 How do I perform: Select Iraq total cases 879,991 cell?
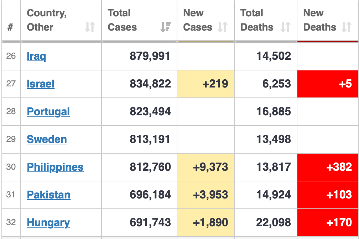click(139, 56)
